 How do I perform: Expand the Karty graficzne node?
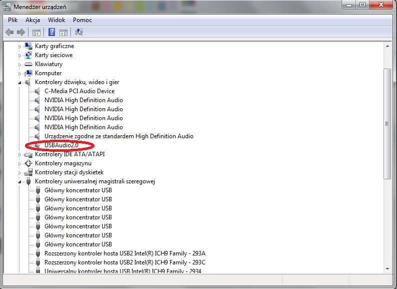point(19,47)
